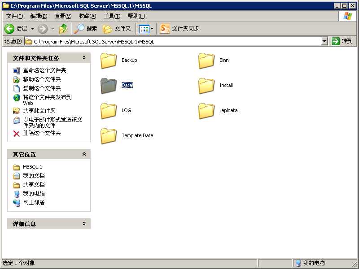359x269 pixels.
Task: Click 以电子邮件形式发送该文件夹内的文件 link
Action: point(53,122)
